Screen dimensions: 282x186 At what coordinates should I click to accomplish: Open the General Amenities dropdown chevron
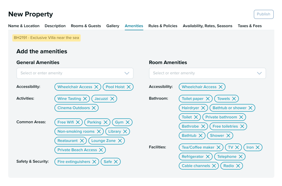pyautogui.click(x=127, y=73)
